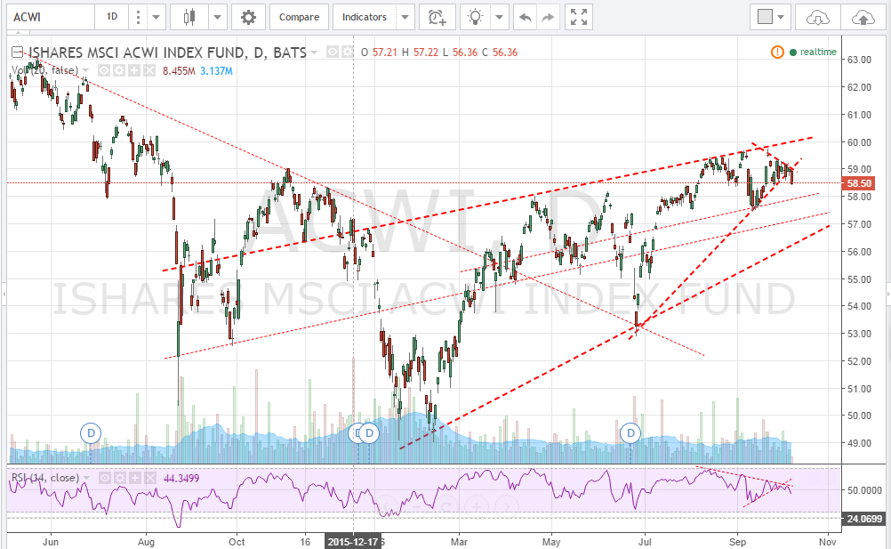Click the volume average 3.137M
The width and height of the screenshot is (891, 549).
[216, 71]
